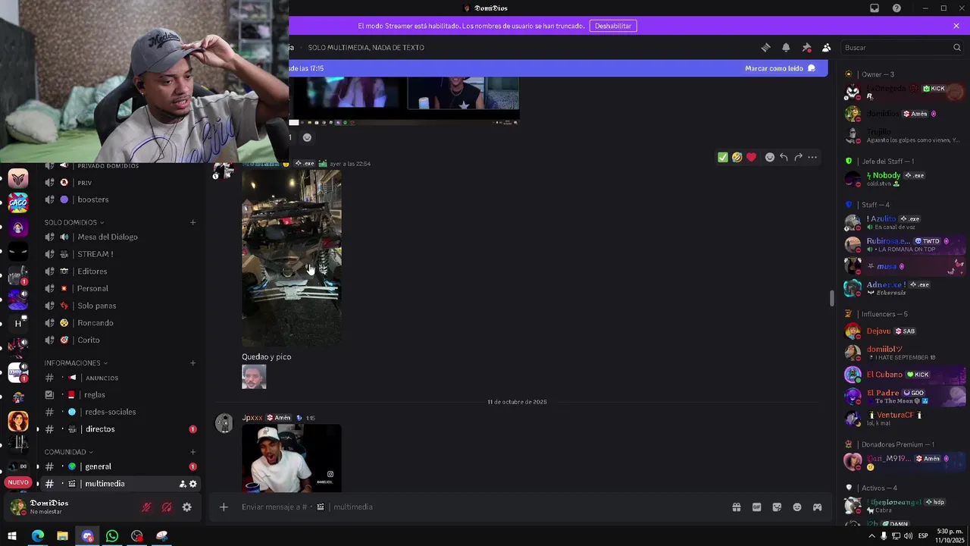Invite people to multimedia channel icon
This screenshot has width=970, height=546.
tap(183, 484)
